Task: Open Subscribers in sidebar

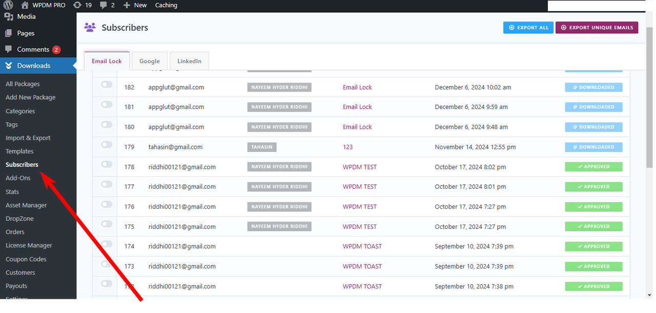Action: (22, 165)
